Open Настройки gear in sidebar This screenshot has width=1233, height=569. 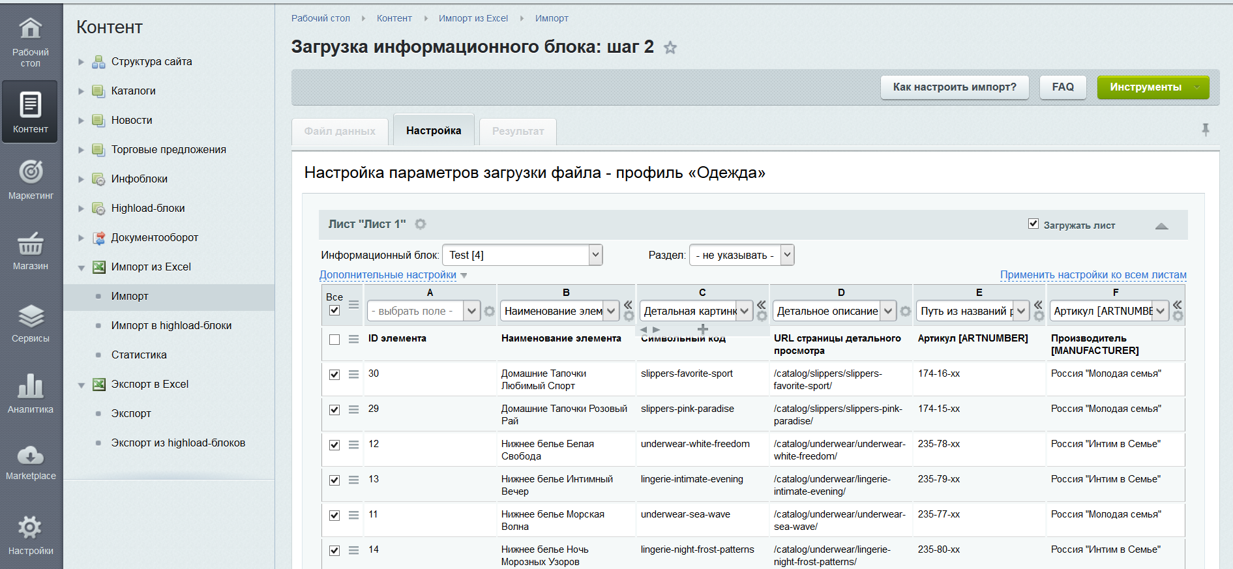pos(31,534)
